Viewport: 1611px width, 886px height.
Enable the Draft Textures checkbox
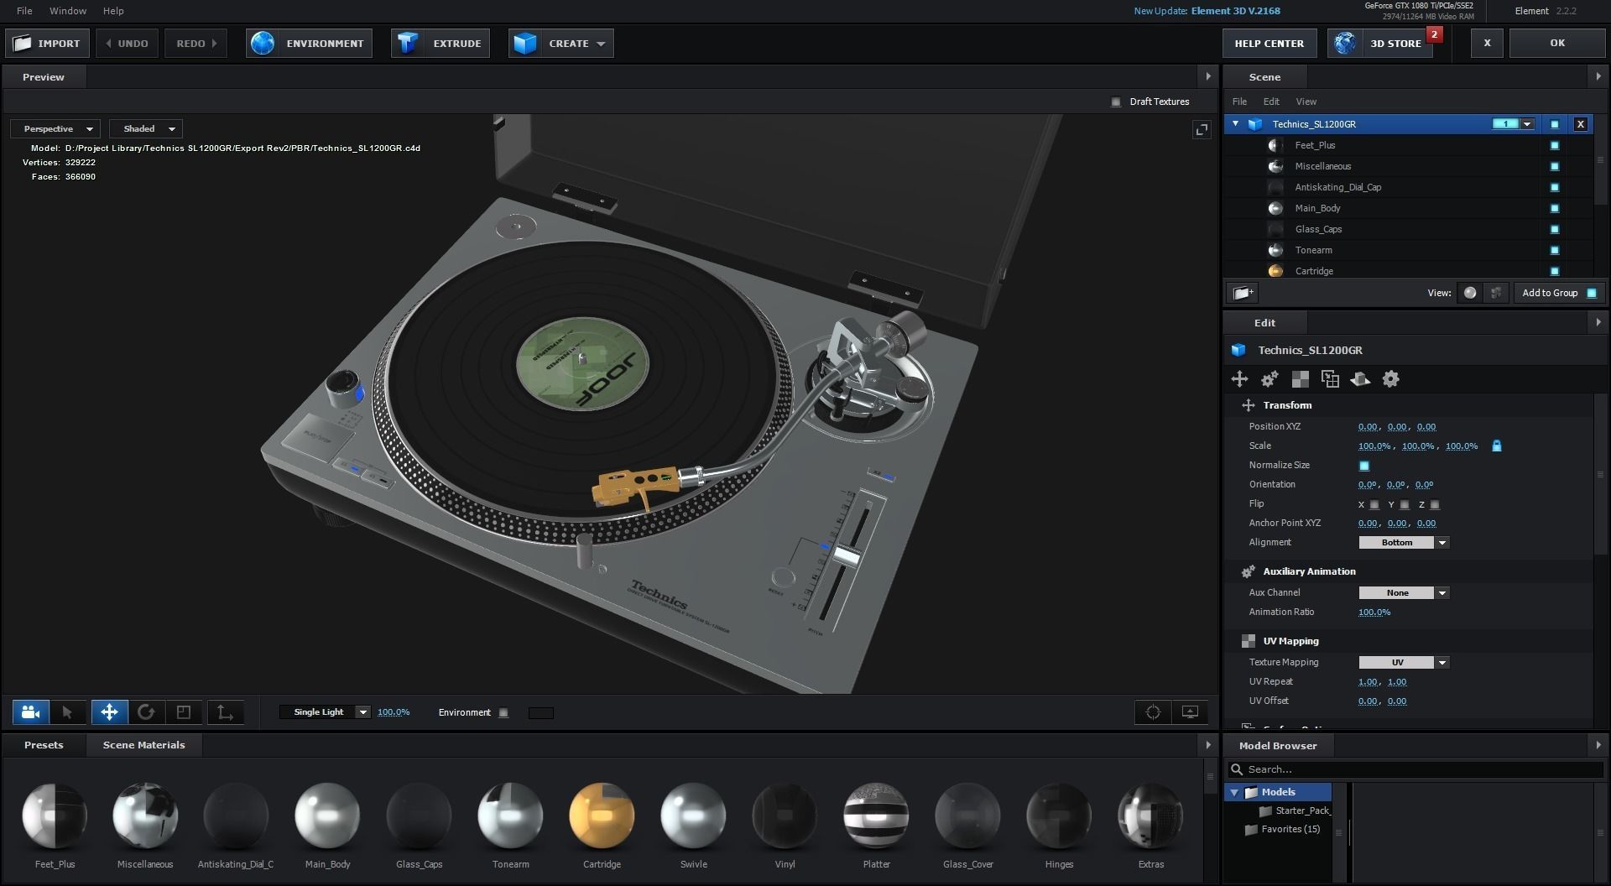pyautogui.click(x=1116, y=102)
